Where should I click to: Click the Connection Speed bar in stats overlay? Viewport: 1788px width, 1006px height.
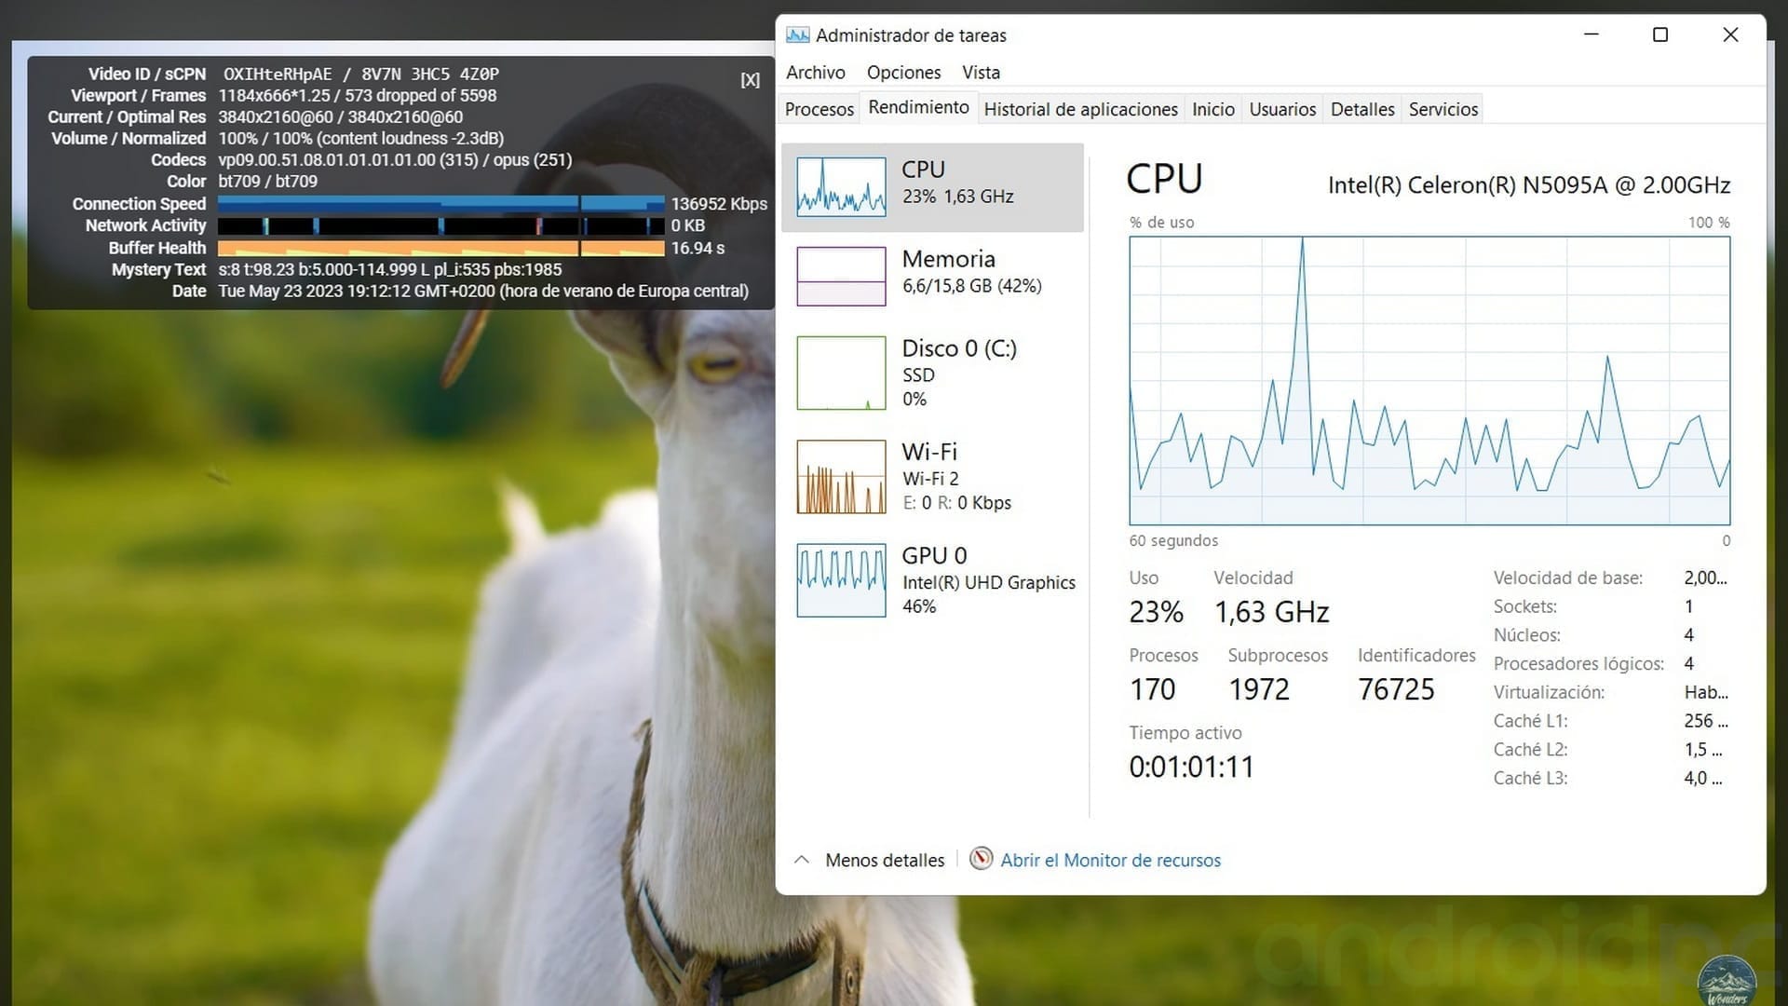pyautogui.click(x=441, y=203)
